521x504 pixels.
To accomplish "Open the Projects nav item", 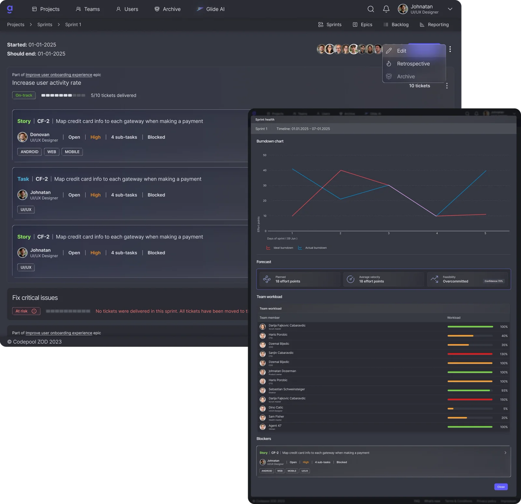I will tap(46, 9).
